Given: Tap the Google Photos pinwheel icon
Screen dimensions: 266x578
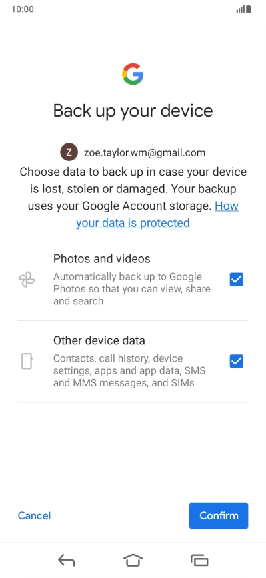Looking at the screenshot, I should (27, 280).
